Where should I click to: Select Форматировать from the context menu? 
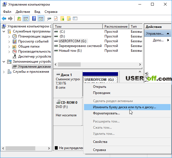106,113
